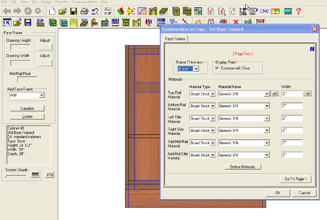Click the Delete button in Face Frame panel
The width and height of the screenshot is (327, 220).
tap(27, 117)
